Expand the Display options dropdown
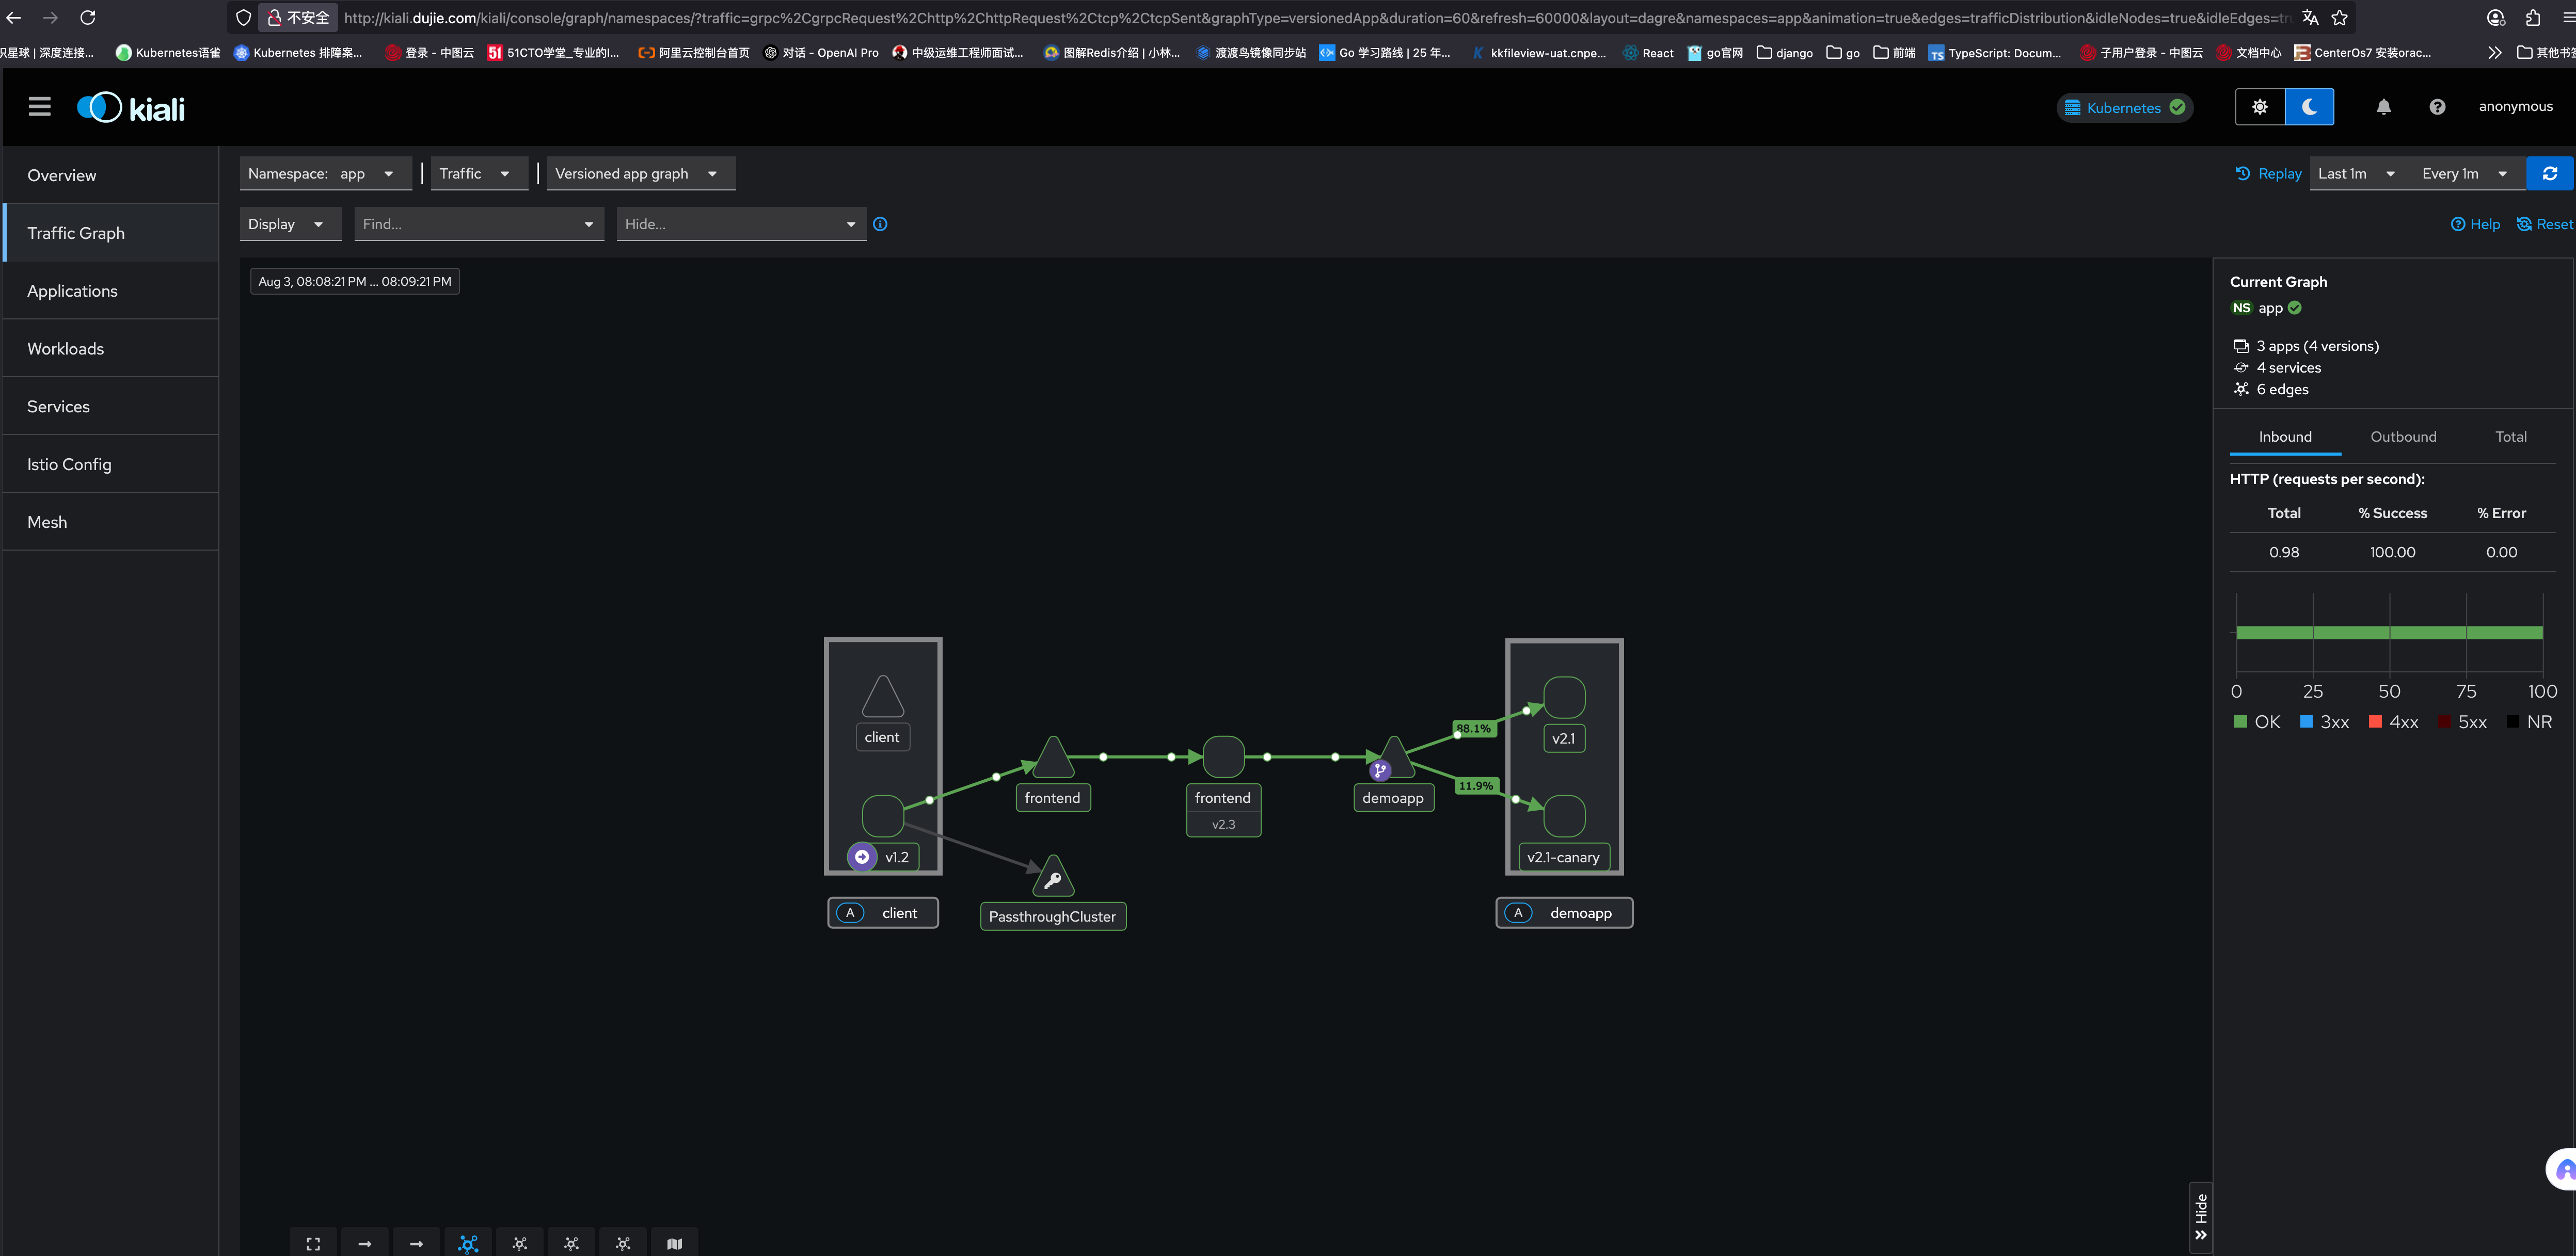 [290, 224]
